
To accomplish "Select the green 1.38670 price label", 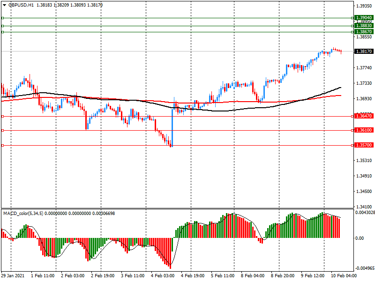I will coord(364,32).
